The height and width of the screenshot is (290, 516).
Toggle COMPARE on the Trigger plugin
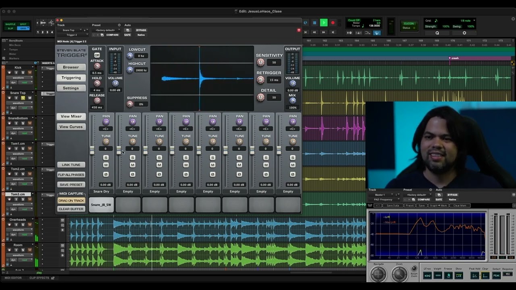[x=113, y=35]
